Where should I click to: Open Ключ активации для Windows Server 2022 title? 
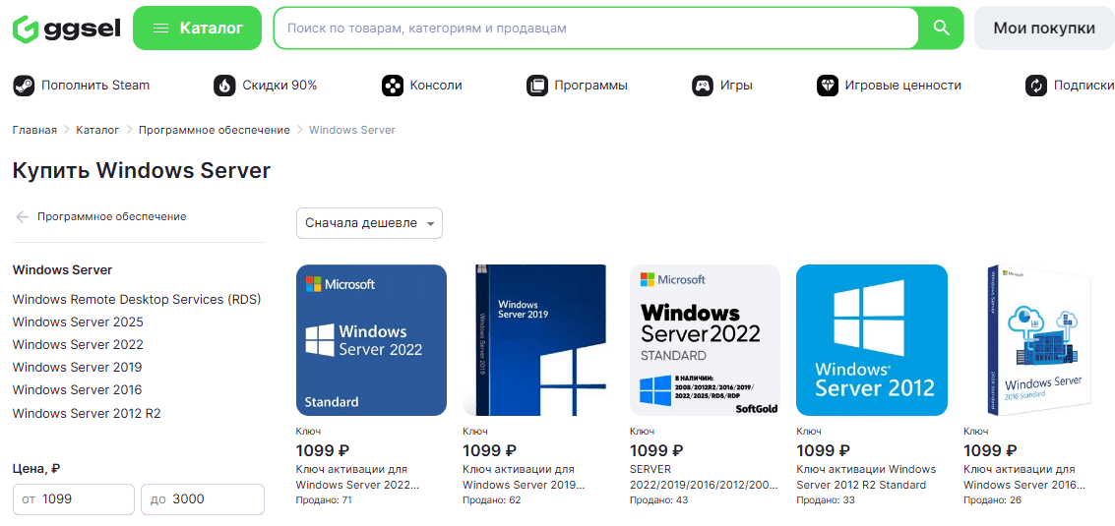pyautogui.click(x=357, y=477)
